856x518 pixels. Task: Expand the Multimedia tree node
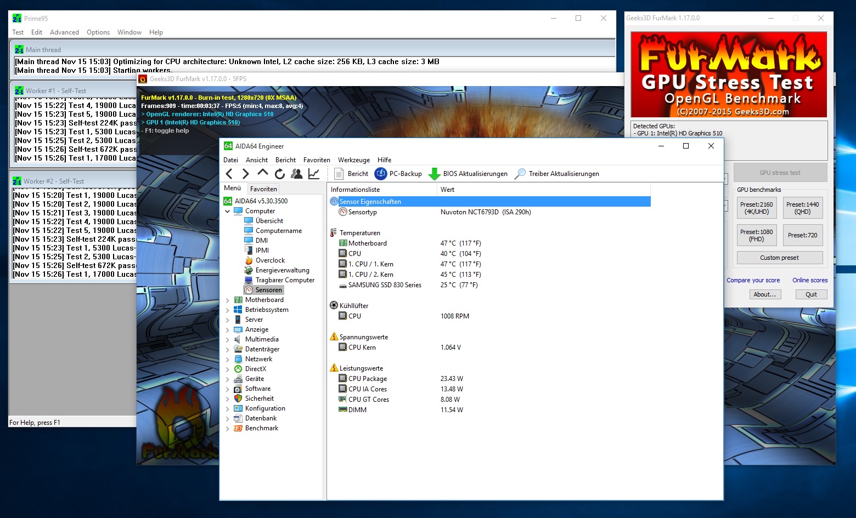coord(228,339)
